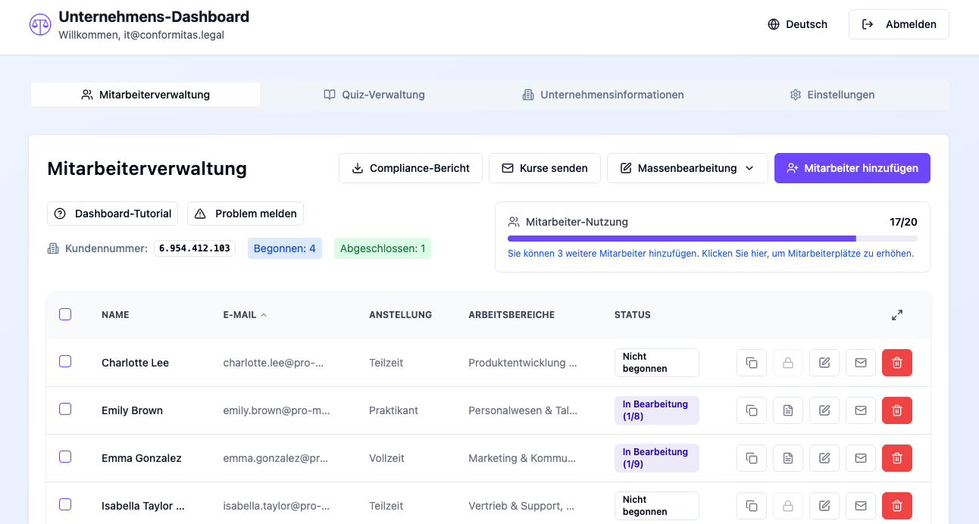Click the red delete icon for Charlotte Lee
This screenshot has width=979, height=524.
[896, 363]
